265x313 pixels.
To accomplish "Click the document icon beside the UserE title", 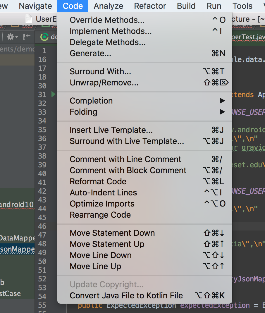I will (28, 19).
